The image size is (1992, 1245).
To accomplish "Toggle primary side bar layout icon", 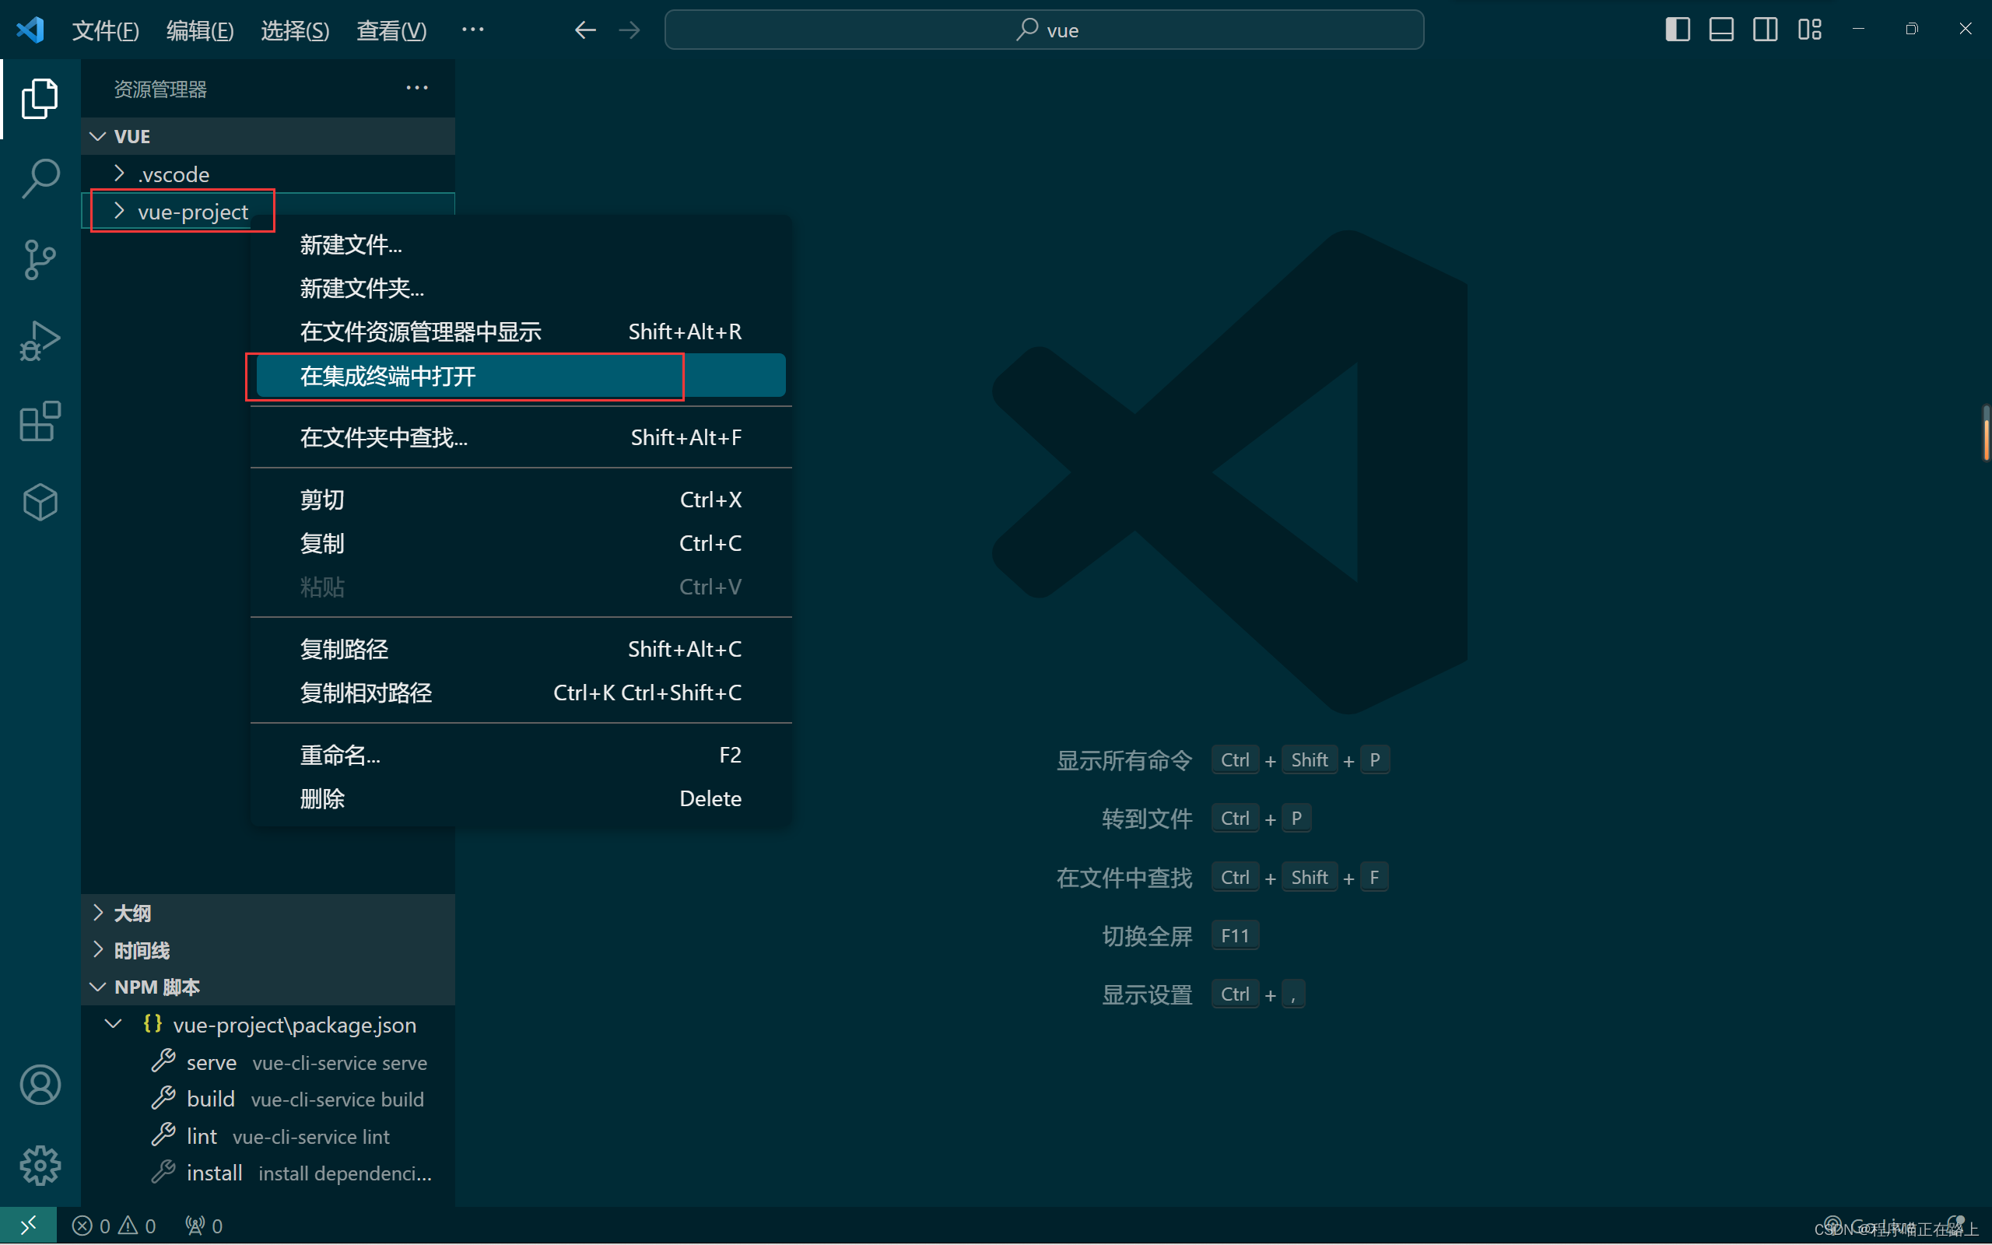I will (x=1678, y=30).
